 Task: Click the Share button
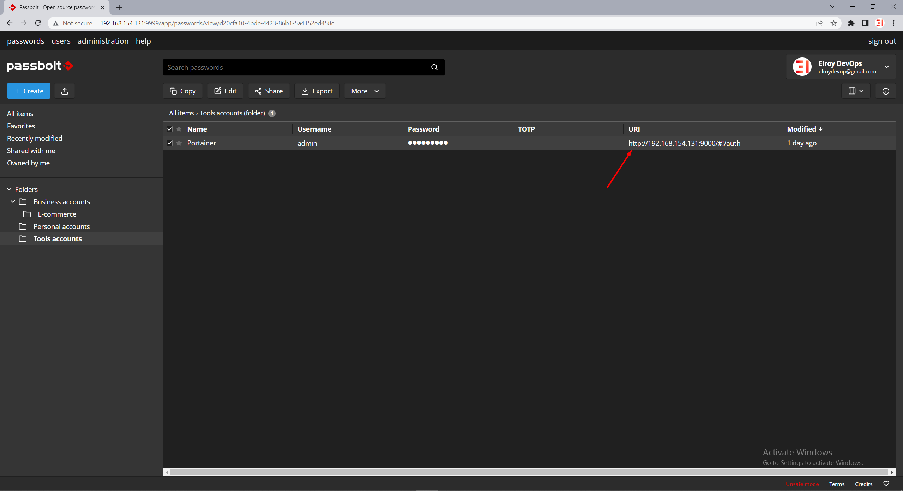click(269, 91)
